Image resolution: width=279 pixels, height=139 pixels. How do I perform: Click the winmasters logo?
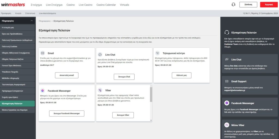(x=13, y=5)
